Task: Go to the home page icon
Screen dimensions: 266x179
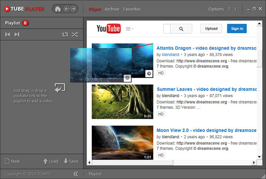Action: pyautogui.click(x=58, y=9)
